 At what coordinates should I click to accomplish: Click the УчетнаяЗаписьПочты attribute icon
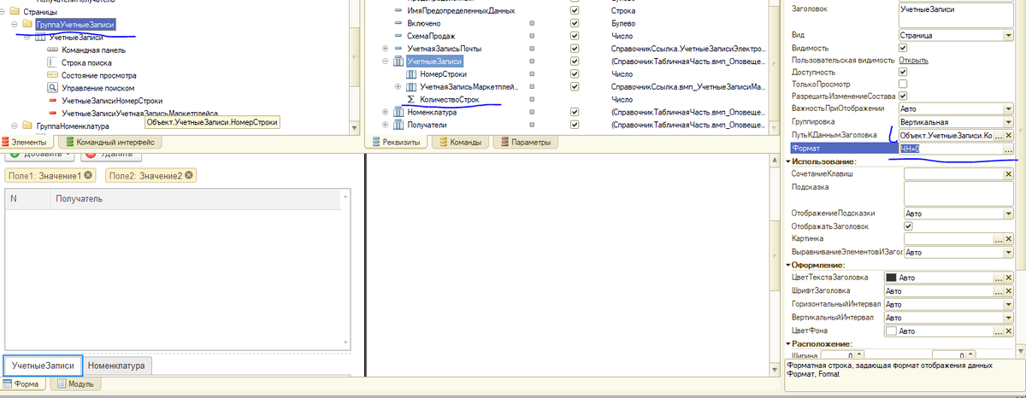(x=399, y=50)
